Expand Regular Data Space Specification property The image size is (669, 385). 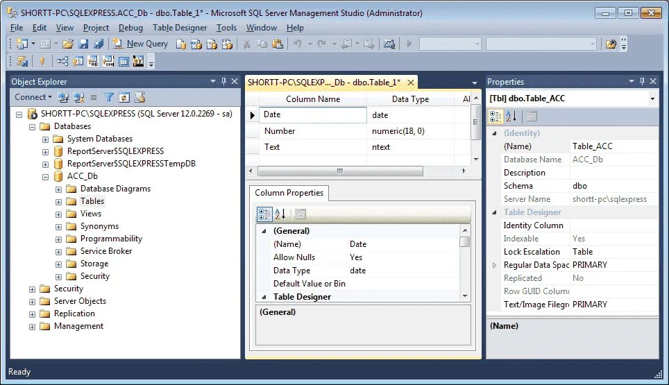pos(494,265)
